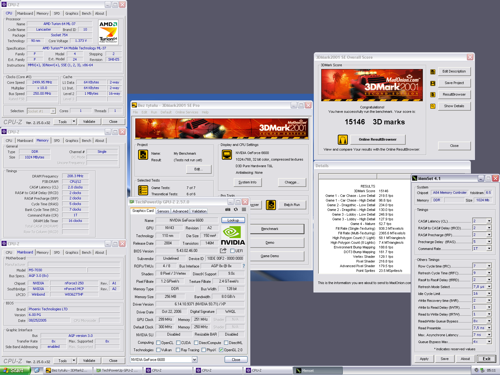Click the Show Details magnifier icon
The image size is (500, 375).
click(433, 106)
